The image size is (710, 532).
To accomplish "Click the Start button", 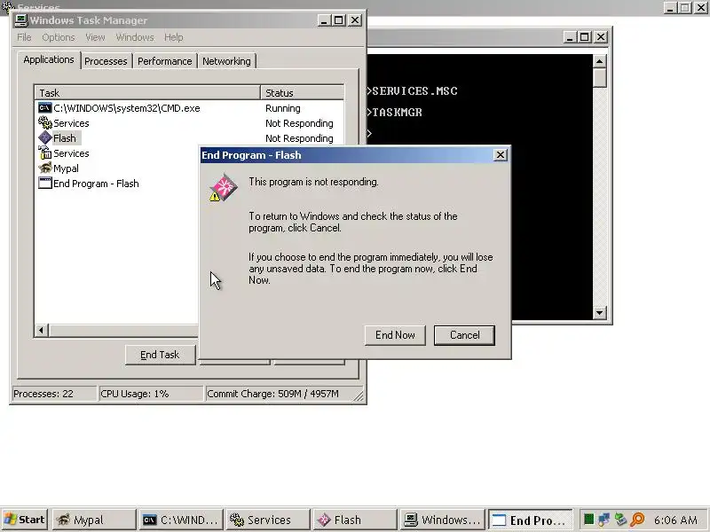I will [25, 520].
